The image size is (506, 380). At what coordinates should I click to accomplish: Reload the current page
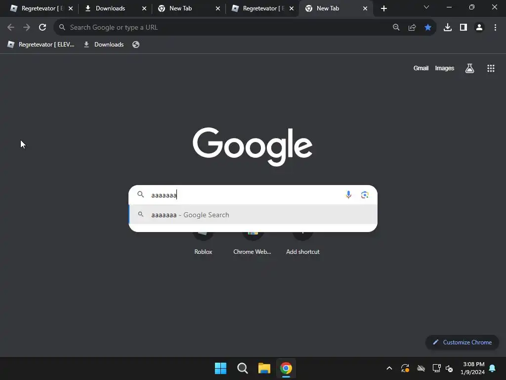42,28
